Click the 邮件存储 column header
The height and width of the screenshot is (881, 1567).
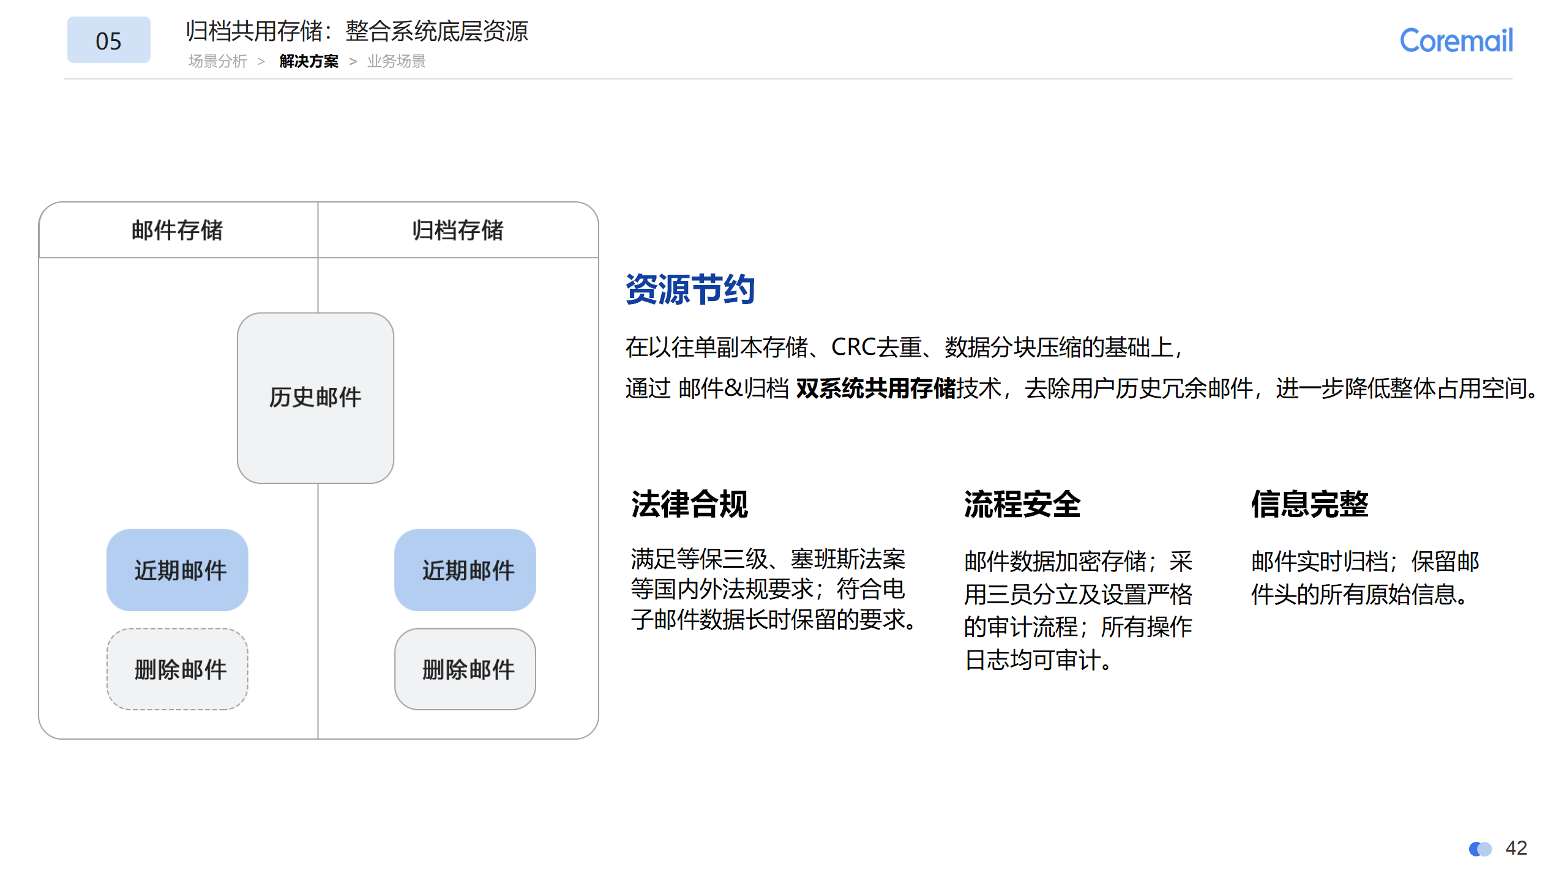click(178, 230)
